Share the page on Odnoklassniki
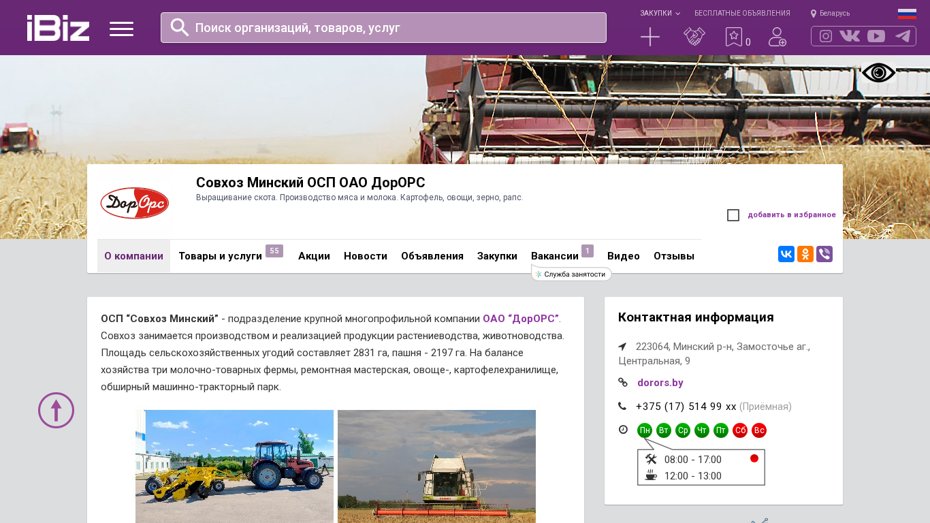Viewport: 930px width, 523px height. 805,254
